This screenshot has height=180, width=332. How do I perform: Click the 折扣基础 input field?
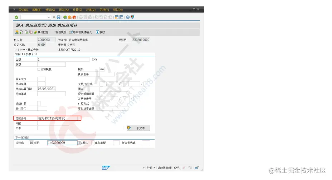click(52, 94)
